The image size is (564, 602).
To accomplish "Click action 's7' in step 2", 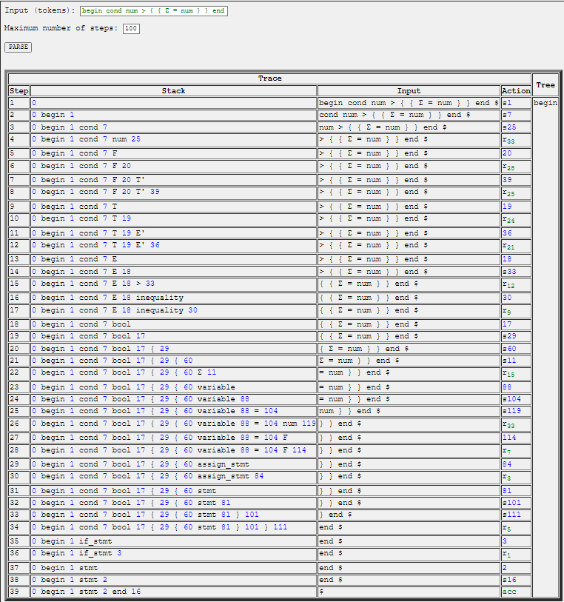I will (516, 115).
